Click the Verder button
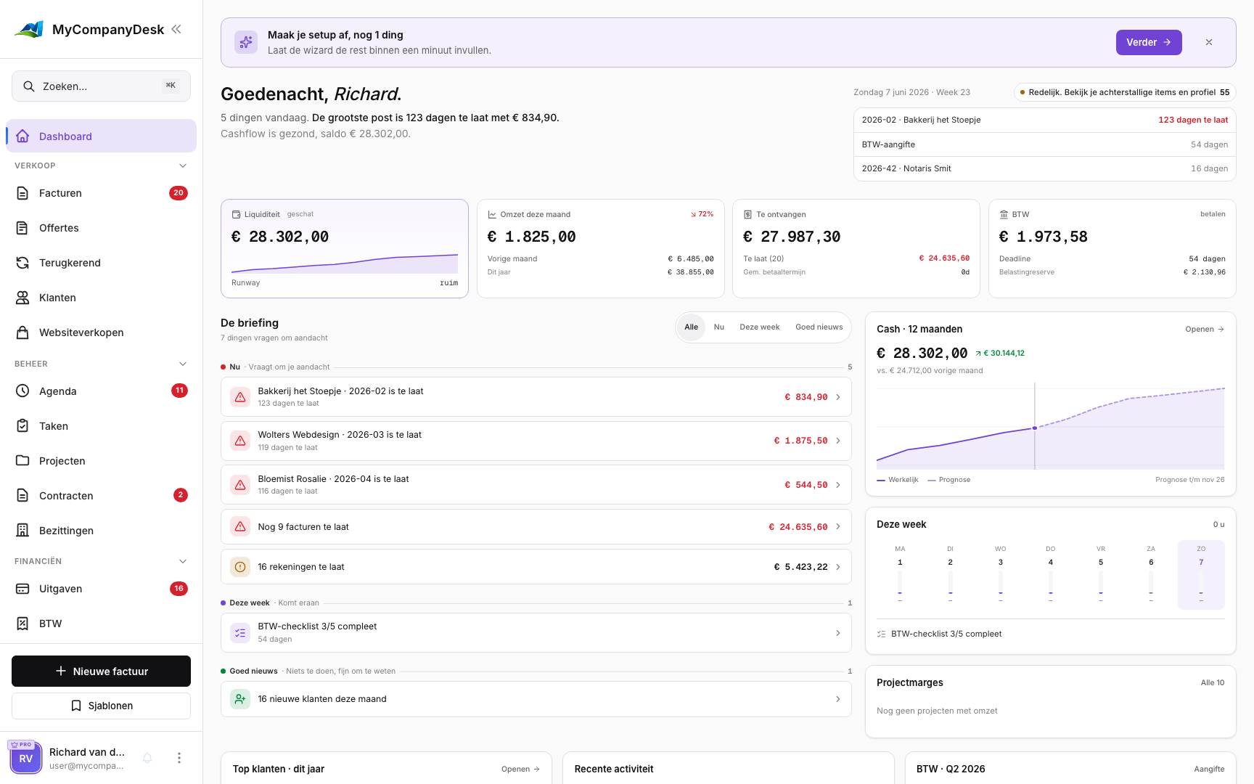This screenshot has width=1254, height=784. (x=1149, y=42)
